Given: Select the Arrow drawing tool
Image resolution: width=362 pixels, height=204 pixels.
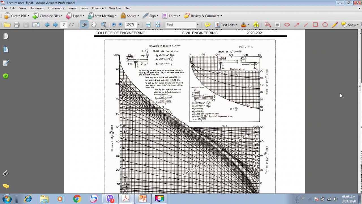Looking at the screenshot, I should pyautogui.click(x=297, y=25).
